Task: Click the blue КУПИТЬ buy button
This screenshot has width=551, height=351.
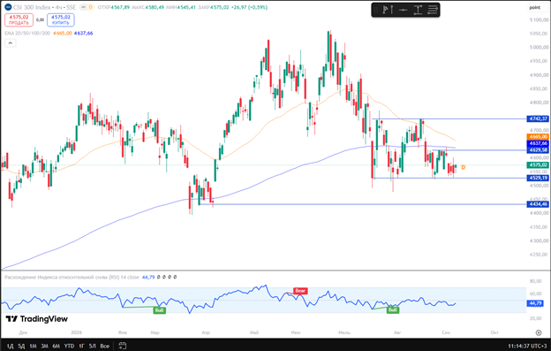Action: [60, 19]
